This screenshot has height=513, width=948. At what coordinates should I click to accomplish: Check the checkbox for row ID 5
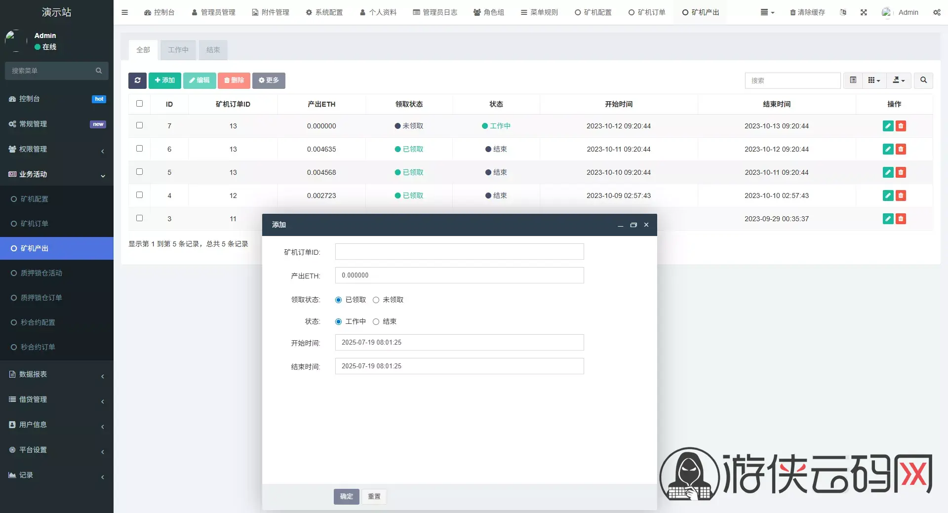click(x=139, y=172)
